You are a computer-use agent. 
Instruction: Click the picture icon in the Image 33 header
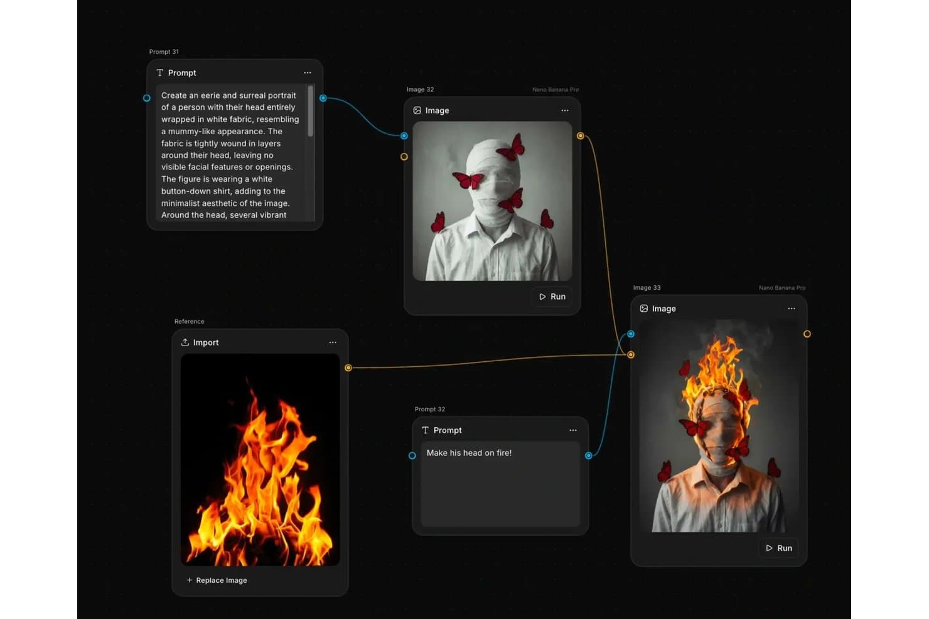tap(644, 309)
